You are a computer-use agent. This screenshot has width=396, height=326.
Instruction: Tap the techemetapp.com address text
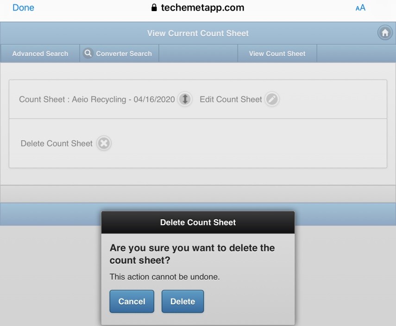coord(202,8)
